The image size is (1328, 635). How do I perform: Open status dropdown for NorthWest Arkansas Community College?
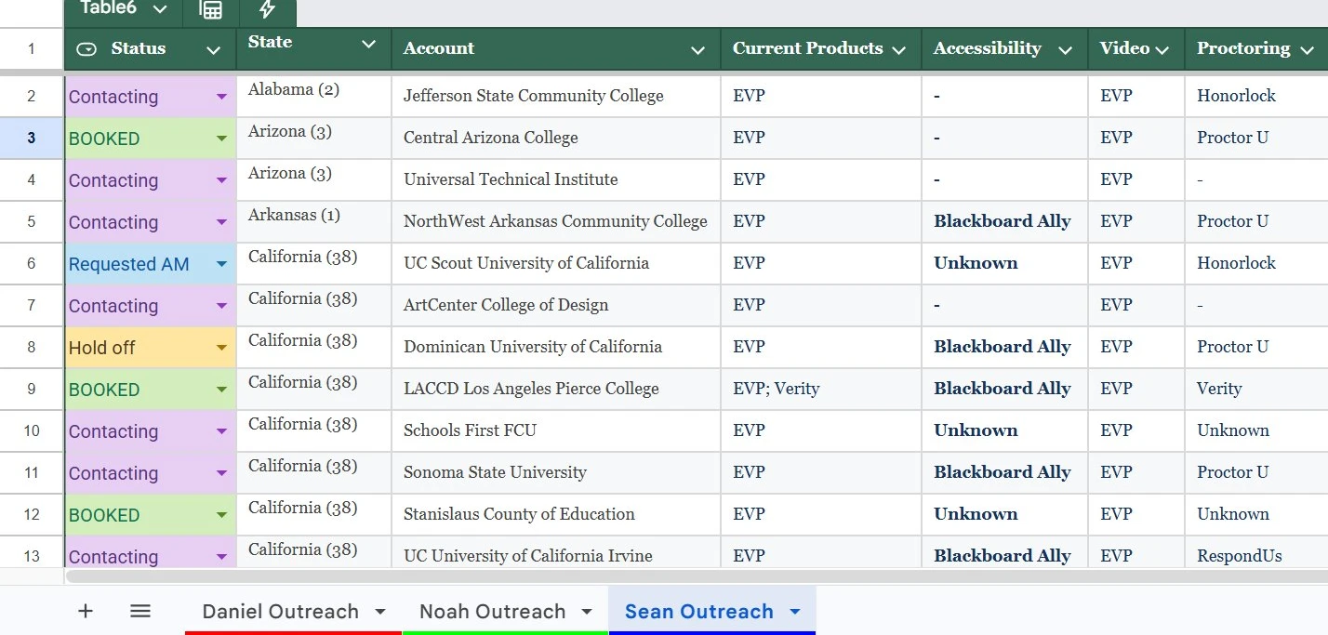(221, 222)
